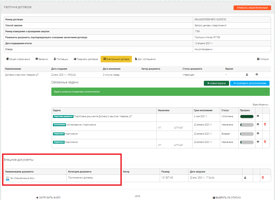Switch to the Предметы договора tab

pyautogui.click(x=86, y=59)
